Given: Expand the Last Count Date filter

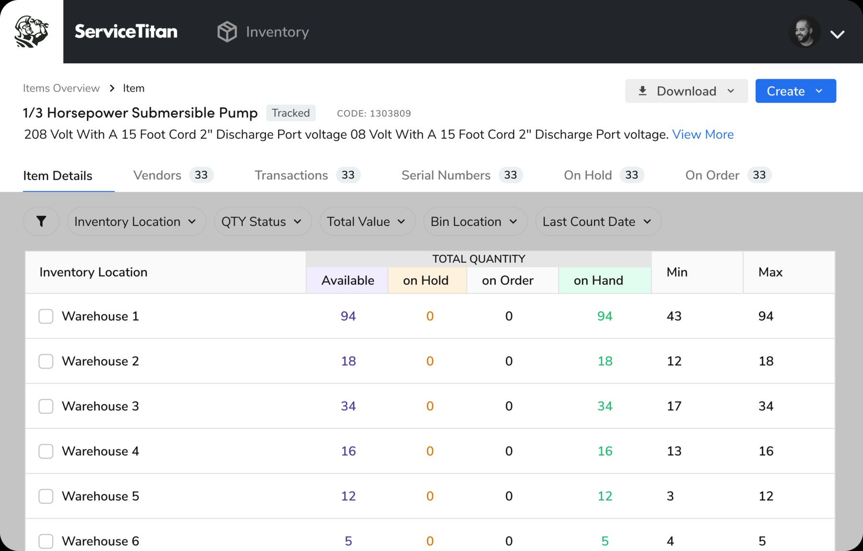Looking at the screenshot, I should point(597,222).
